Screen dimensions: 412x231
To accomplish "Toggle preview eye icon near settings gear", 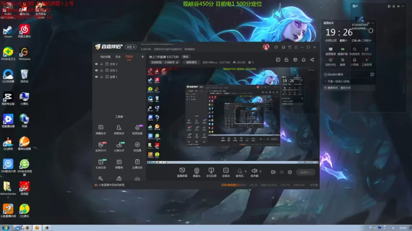I will (x=281, y=172).
